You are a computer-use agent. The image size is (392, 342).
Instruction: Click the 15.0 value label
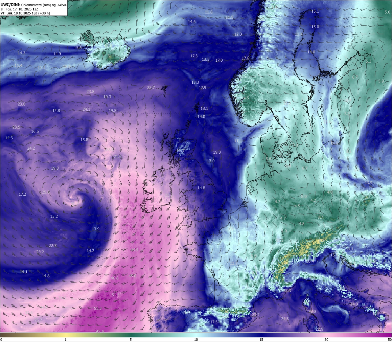click(315, 27)
